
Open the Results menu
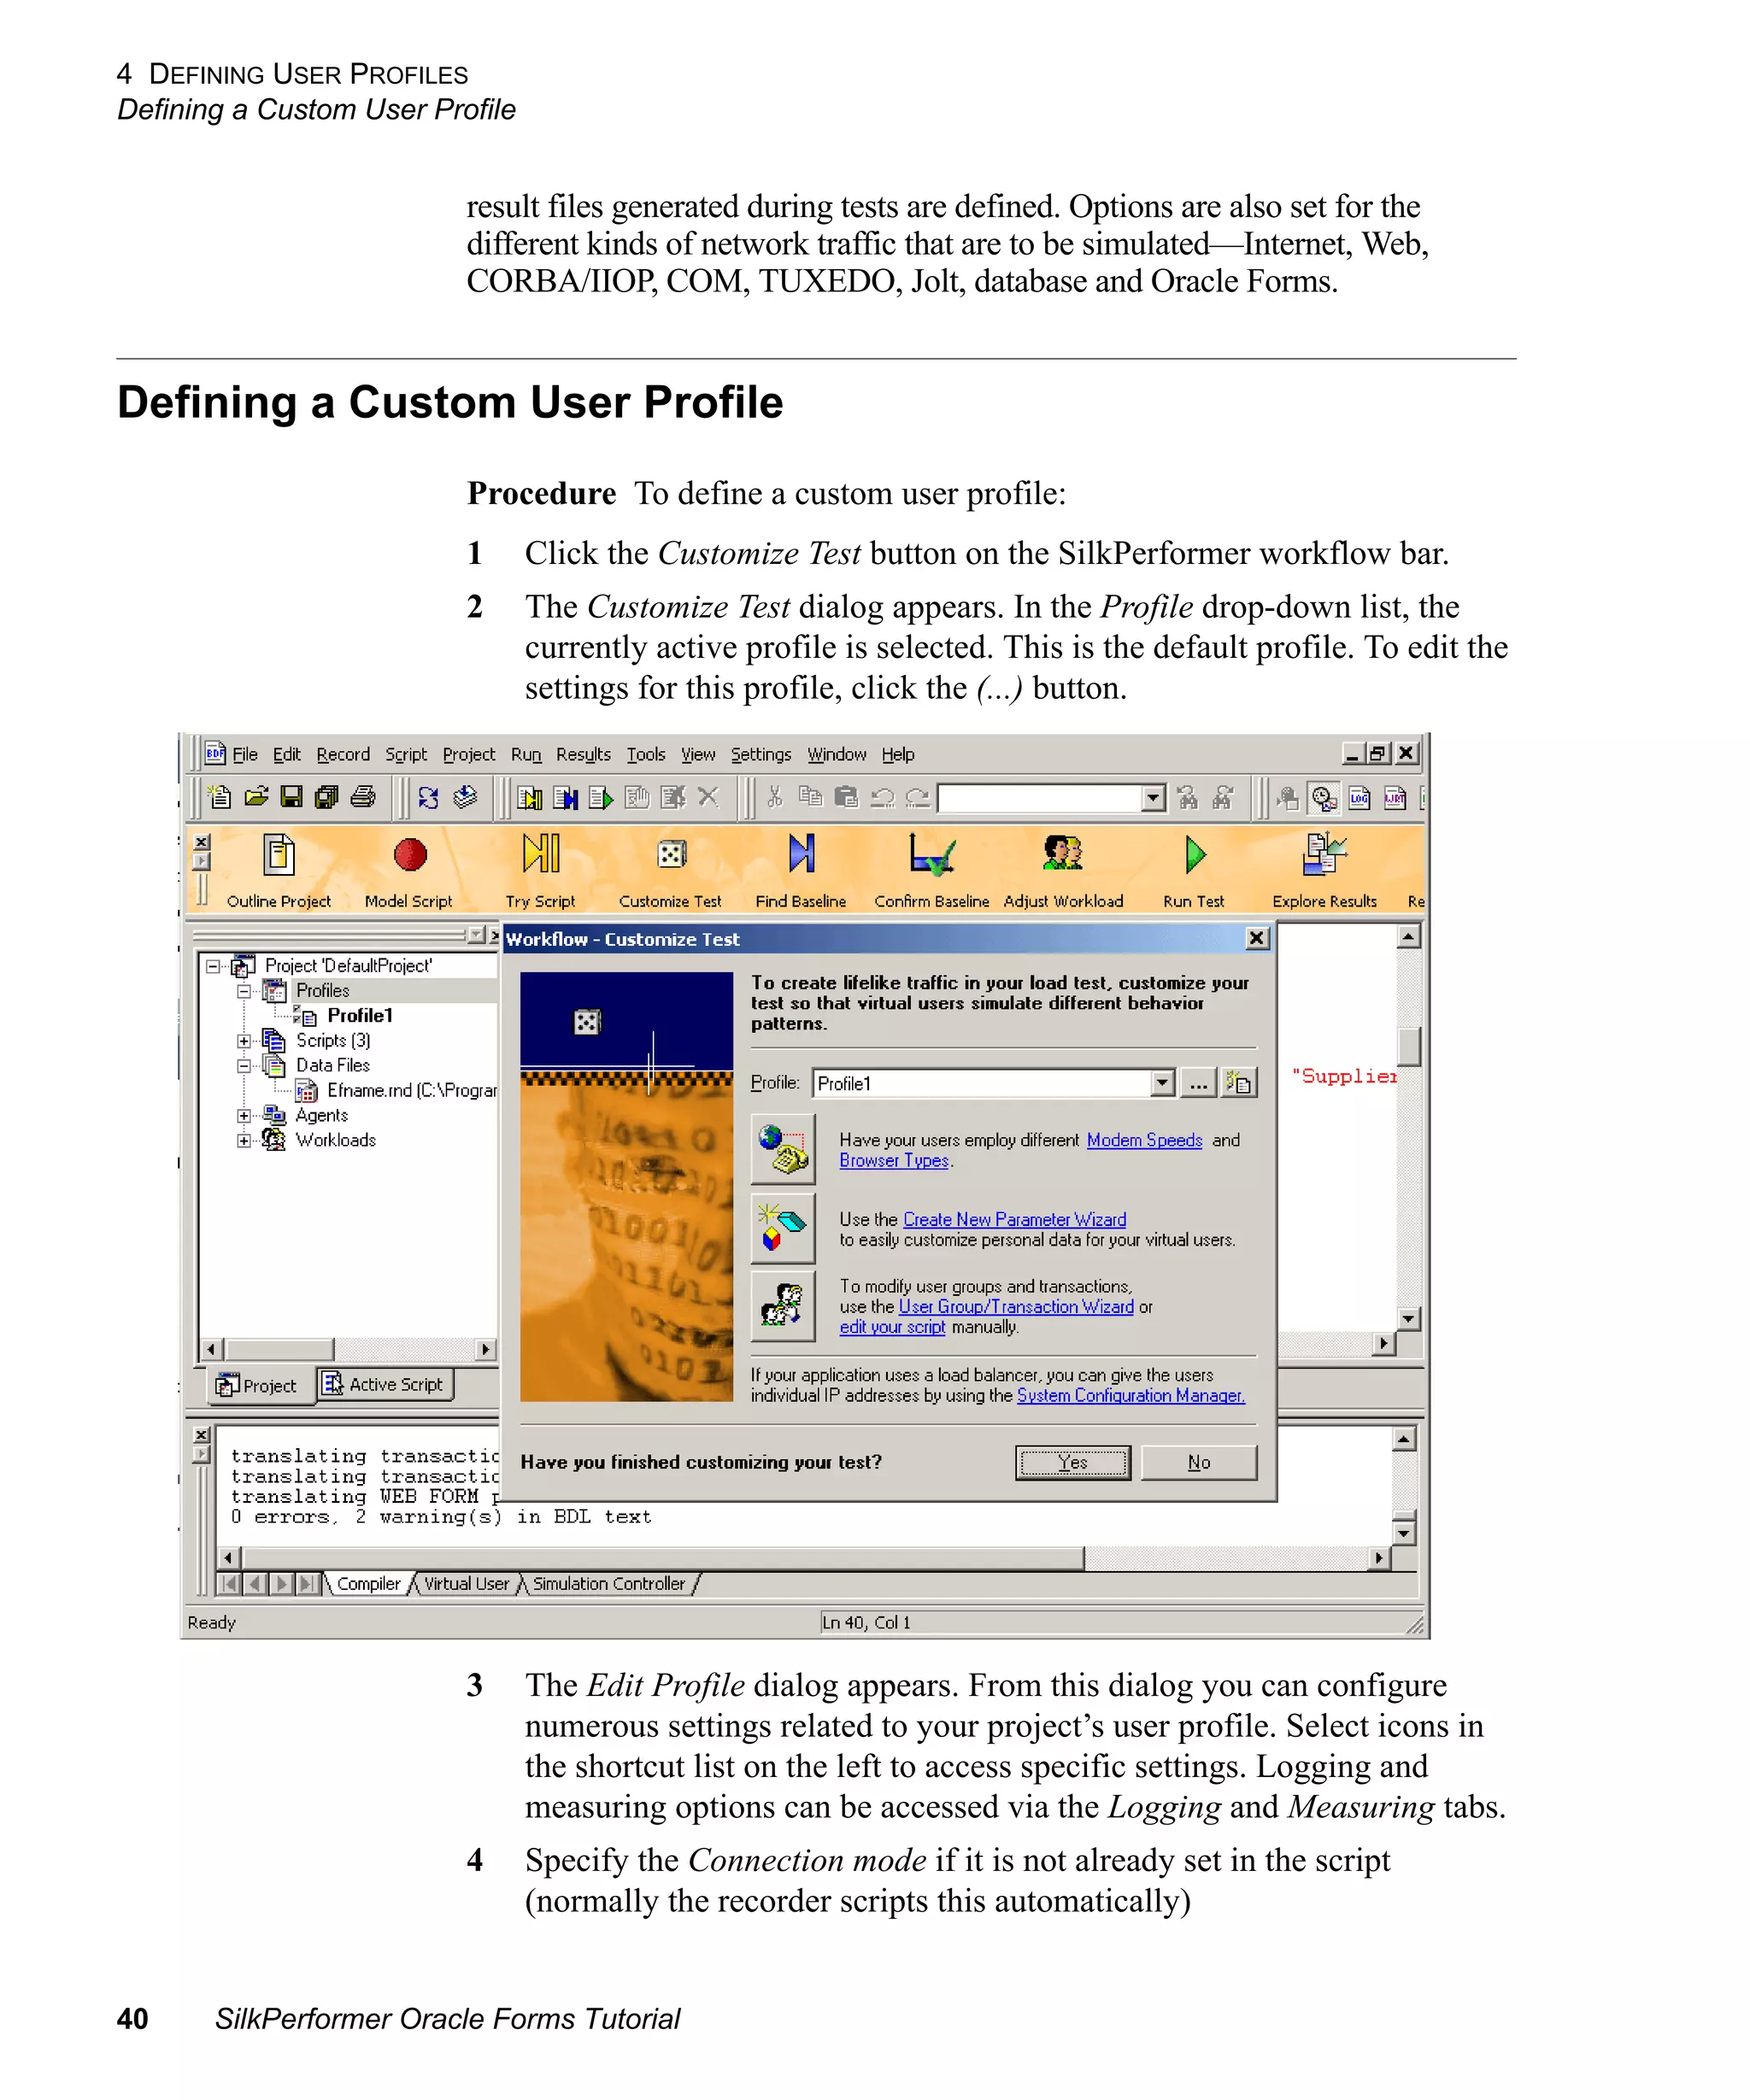(583, 754)
